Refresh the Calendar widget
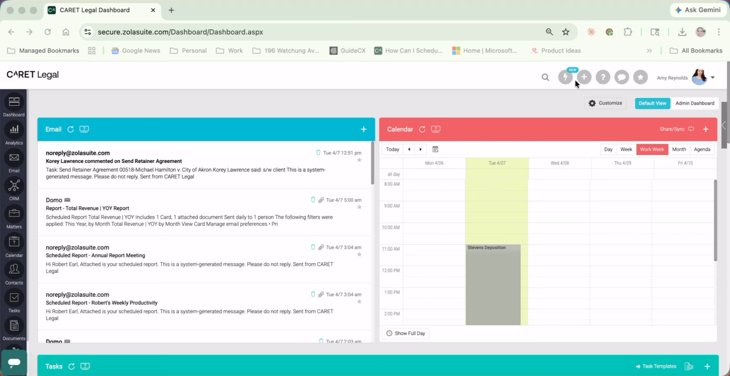Screen dimensions: 730x376 coord(422,129)
